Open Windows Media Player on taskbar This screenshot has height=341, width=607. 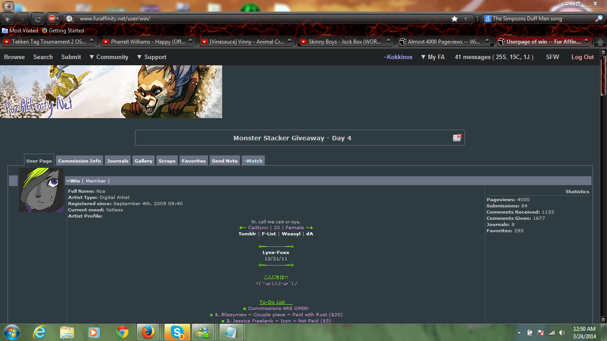tap(94, 332)
